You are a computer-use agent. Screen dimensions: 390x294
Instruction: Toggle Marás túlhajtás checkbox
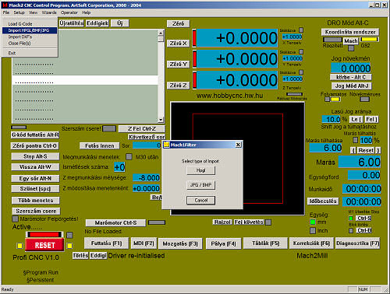point(355,140)
